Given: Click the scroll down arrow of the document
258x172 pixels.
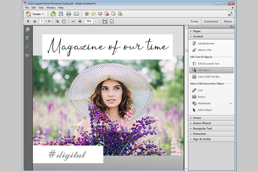Looking at the screenshot, I should tap(186, 169).
